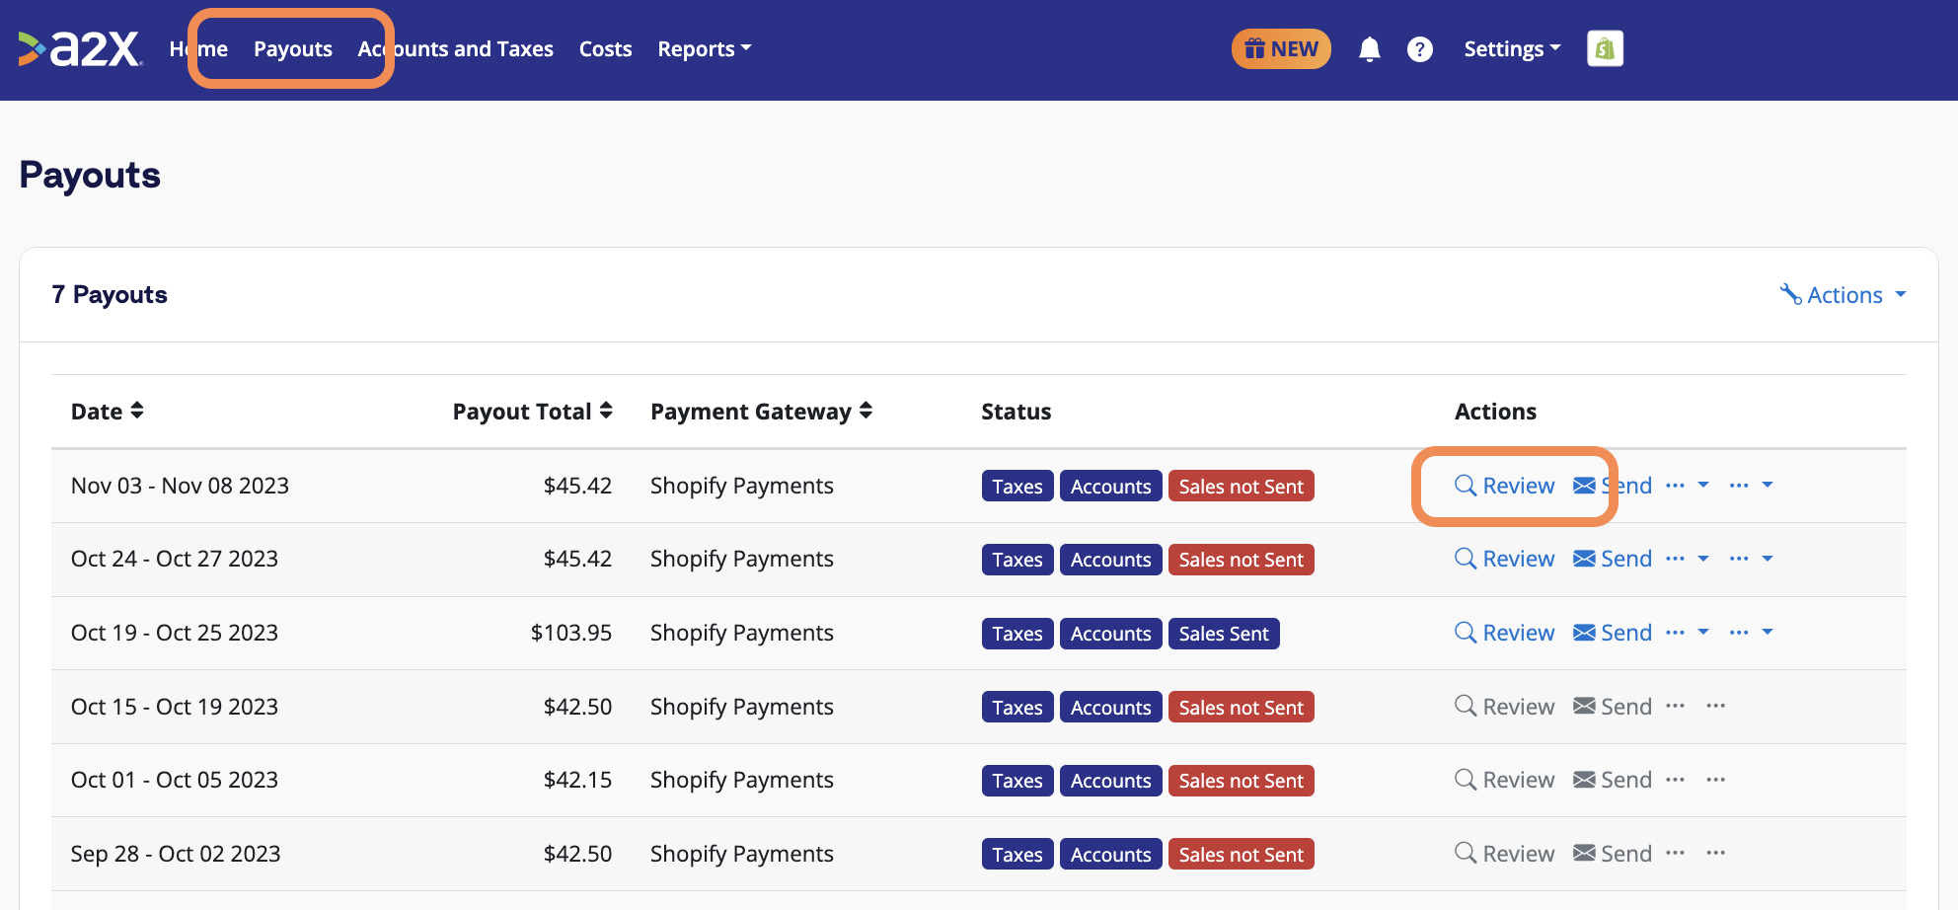Click the greyed Send for Sep 28 - Oct 02
Viewport: 1958px width, 910px height.
1613,854
